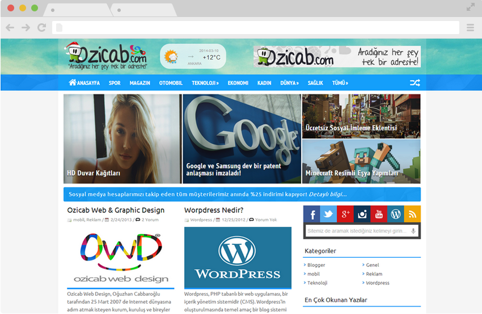Open the Genel category
Viewport: 482px width, 314px height.
[372, 265]
